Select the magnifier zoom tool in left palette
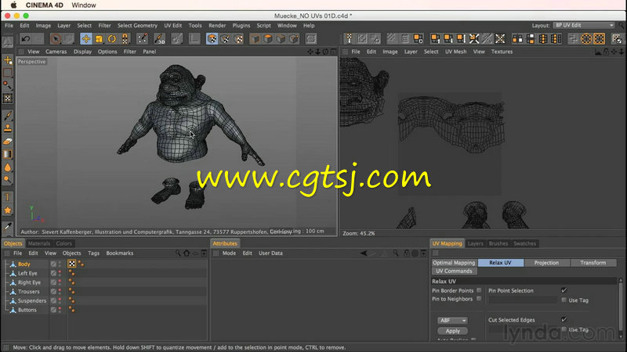Screen dimensions: 627x352 click(8, 180)
